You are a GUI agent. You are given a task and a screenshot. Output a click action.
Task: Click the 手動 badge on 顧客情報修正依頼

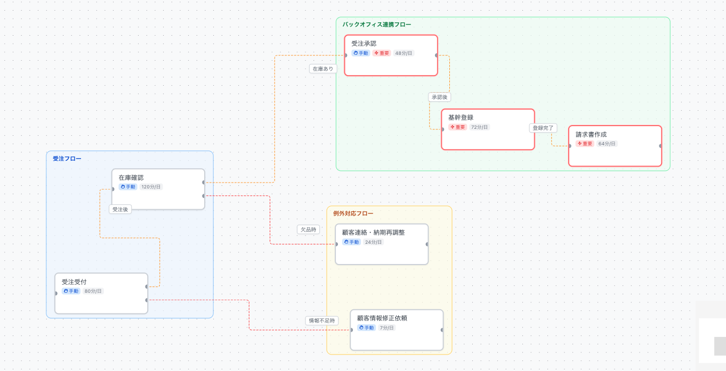point(367,327)
